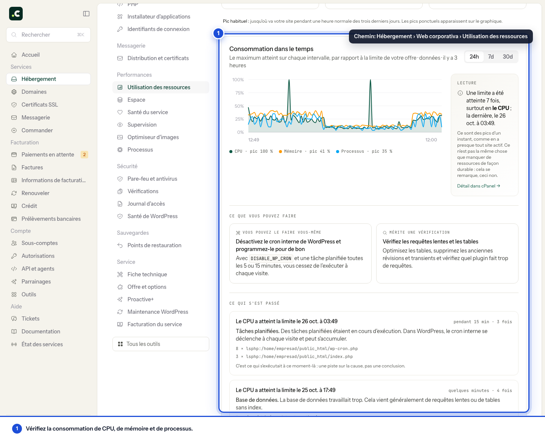545x440 pixels.
Task: Open the Documentation link
Action: (48, 332)
